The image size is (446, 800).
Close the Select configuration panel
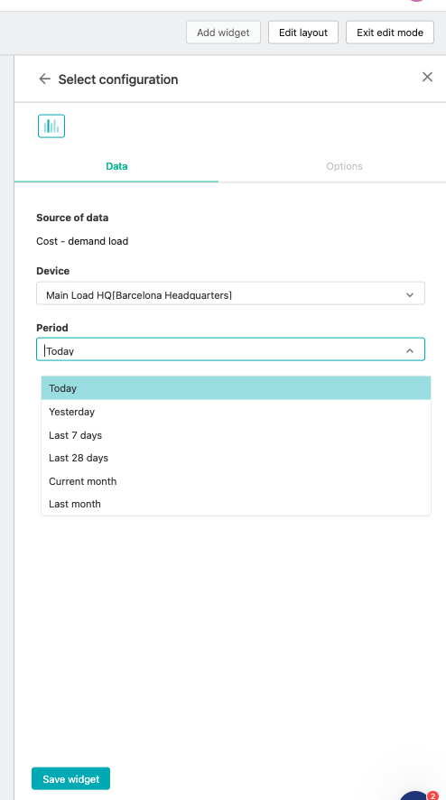pyautogui.click(x=427, y=77)
